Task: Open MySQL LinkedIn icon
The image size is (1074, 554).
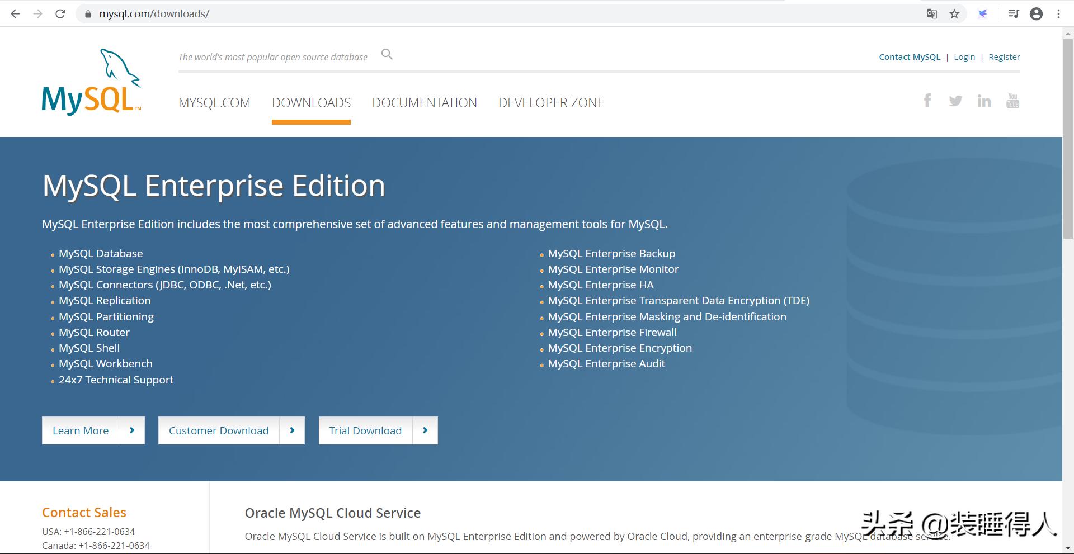Action: click(984, 101)
